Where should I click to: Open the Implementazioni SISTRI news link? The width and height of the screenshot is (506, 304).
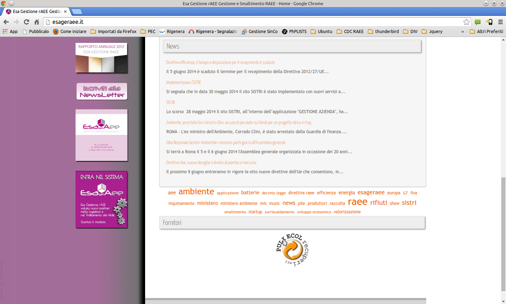(183, 82)
